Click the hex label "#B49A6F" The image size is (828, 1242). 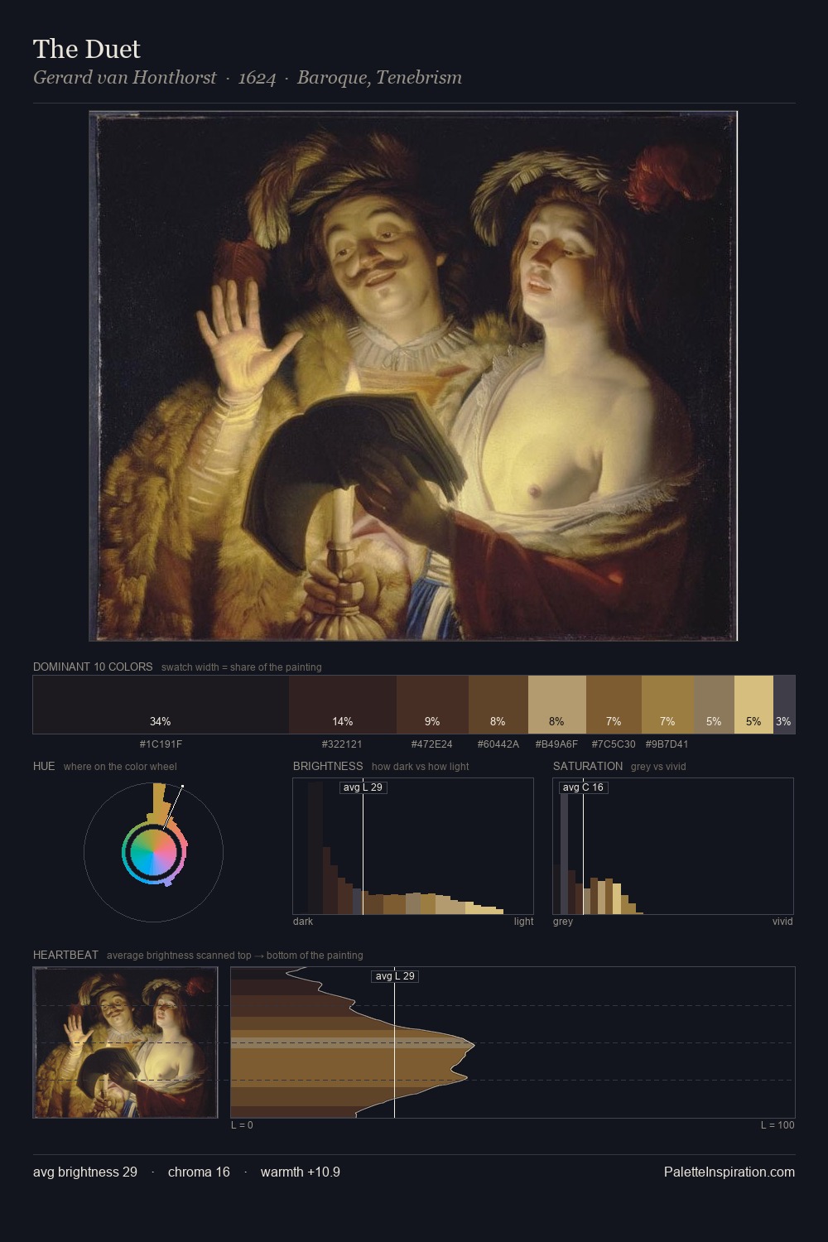point(556,744)
